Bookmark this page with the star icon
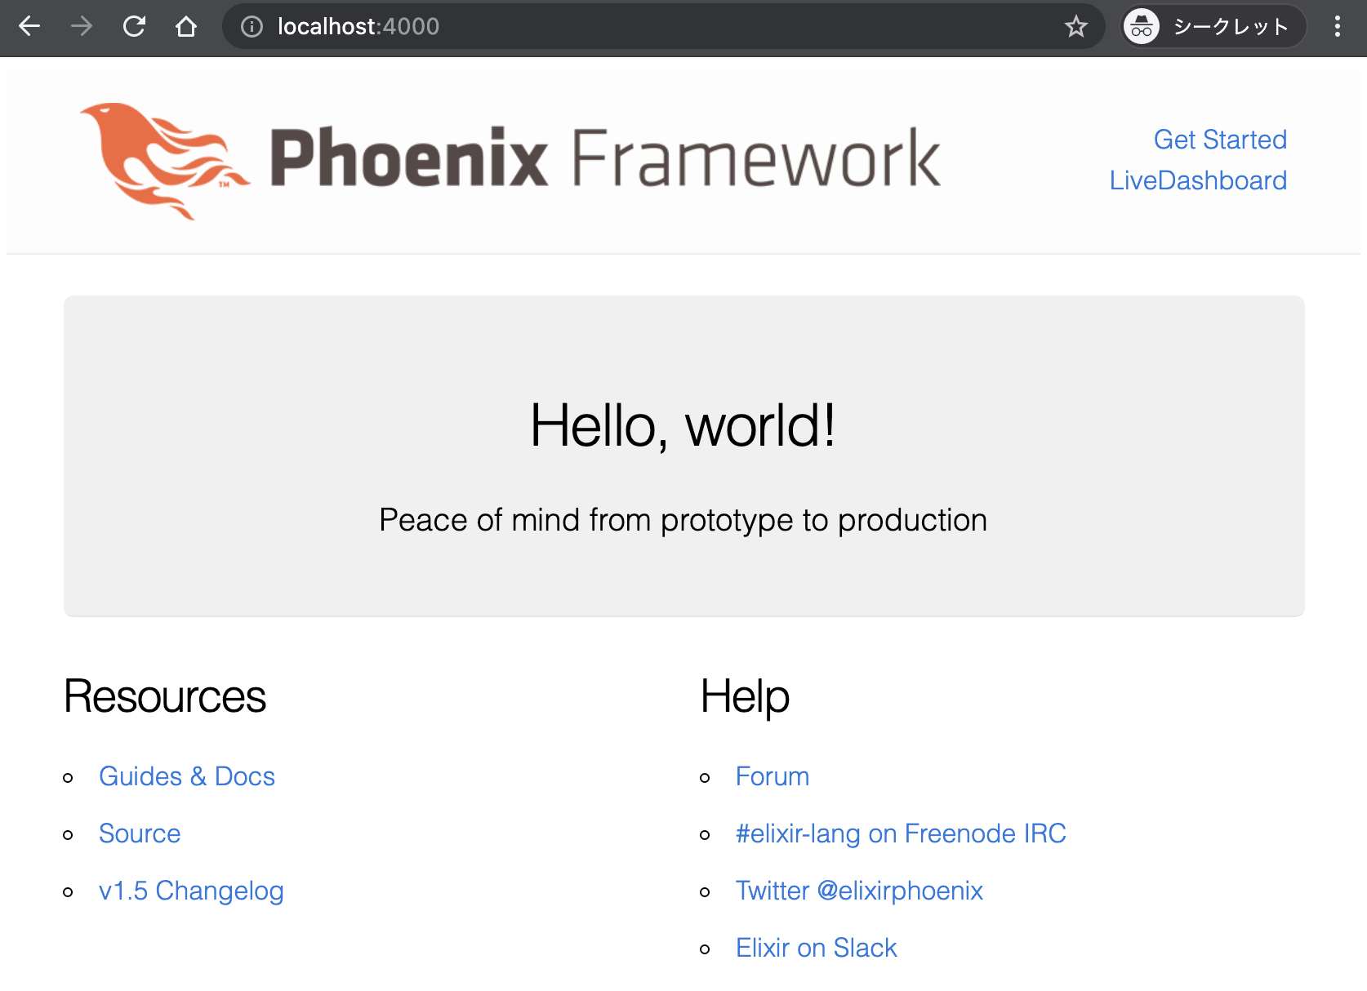1367x991 pixels. coord(1076,27)
